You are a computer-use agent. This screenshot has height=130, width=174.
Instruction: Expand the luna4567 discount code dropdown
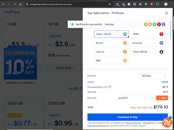(x=135, y=98)
